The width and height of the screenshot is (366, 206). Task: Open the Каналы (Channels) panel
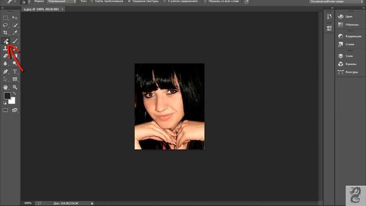pyautogui.click(x=347, y=64)
